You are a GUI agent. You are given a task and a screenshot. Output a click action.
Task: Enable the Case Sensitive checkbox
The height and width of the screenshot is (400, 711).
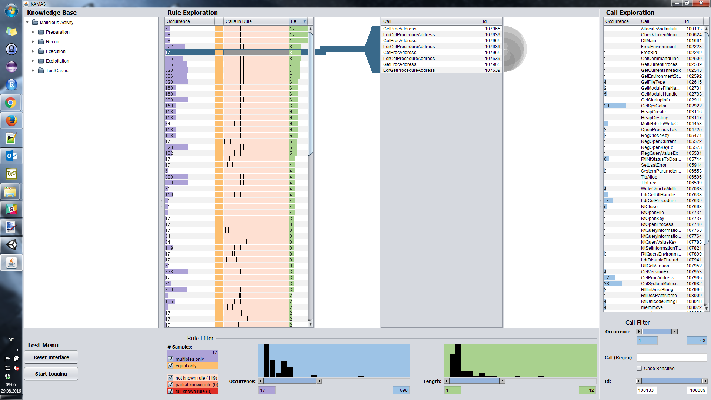click(x=639, y=369)
